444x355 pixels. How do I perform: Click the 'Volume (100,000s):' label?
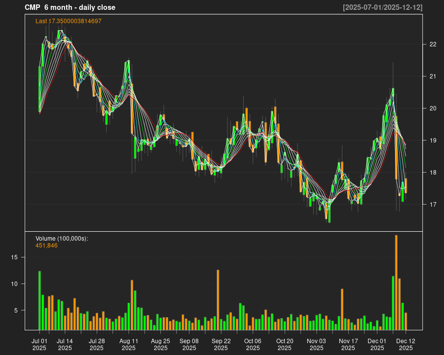[x=62, y=239]
